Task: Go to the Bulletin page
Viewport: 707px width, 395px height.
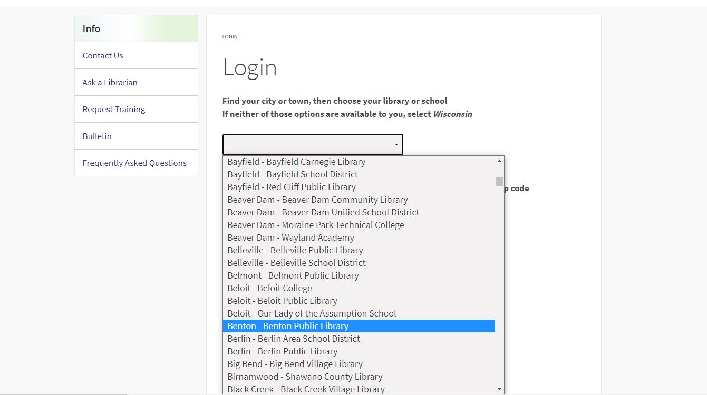Action: (x=97, y=136)
